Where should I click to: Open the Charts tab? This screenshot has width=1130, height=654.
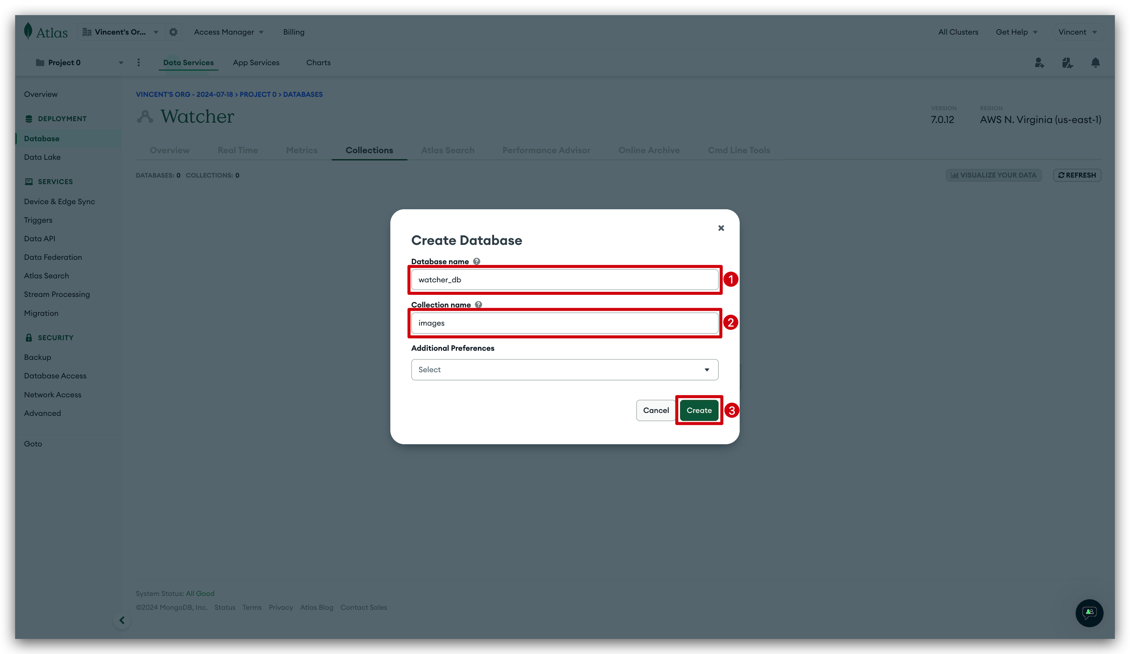coord(318,62)
